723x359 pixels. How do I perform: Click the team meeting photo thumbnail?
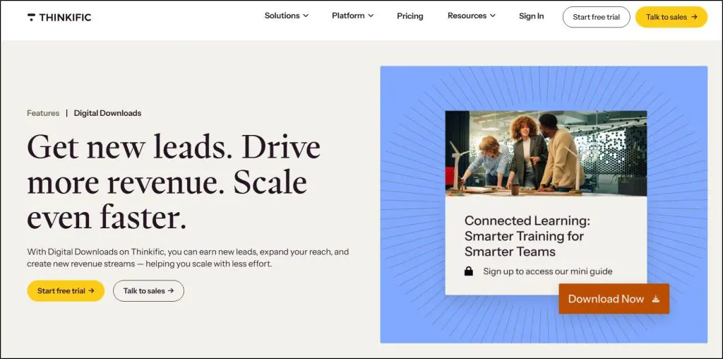[x=546, y=153]
